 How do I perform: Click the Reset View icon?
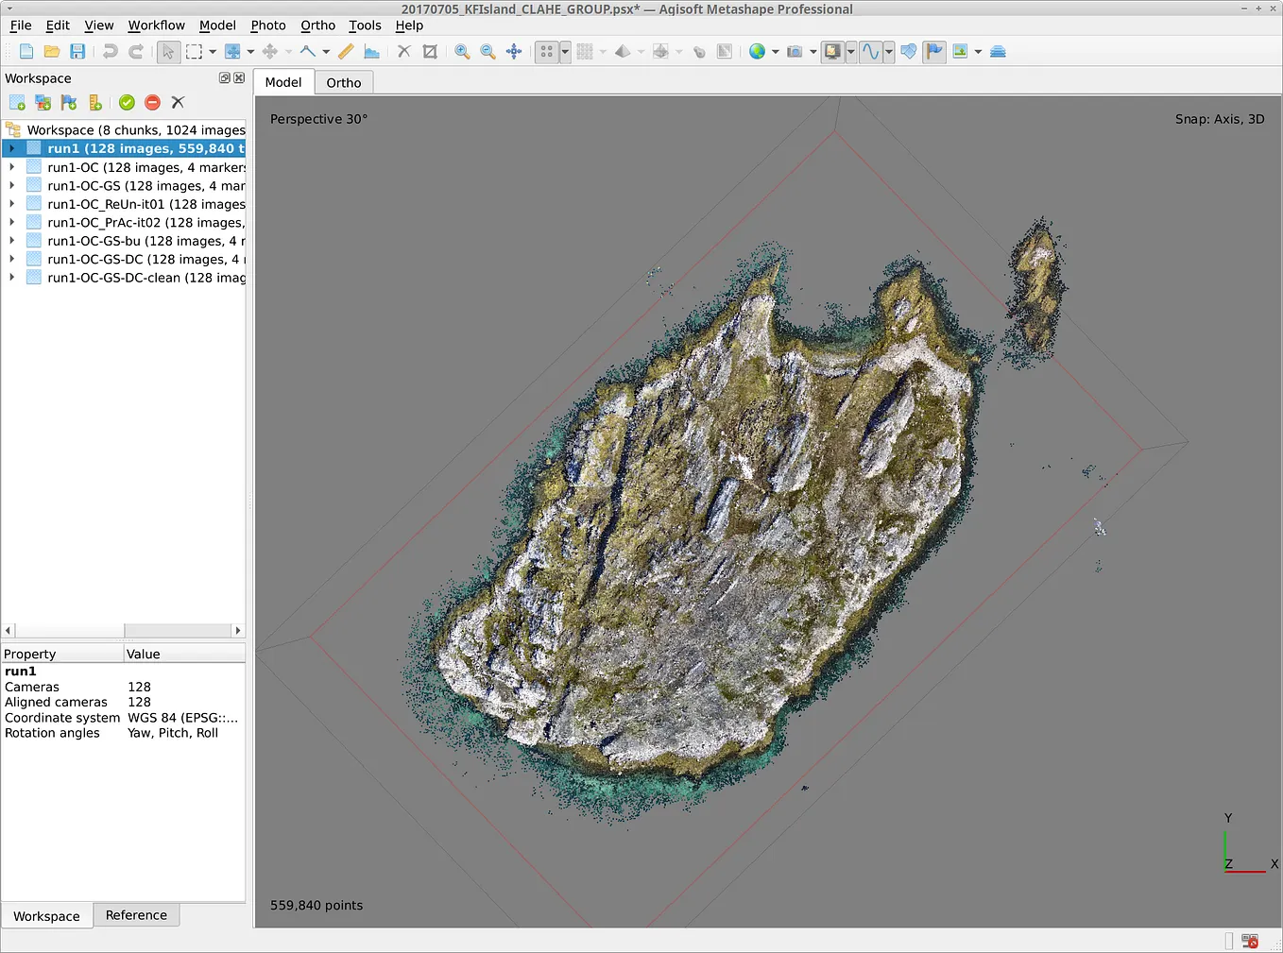click(513, 52)
